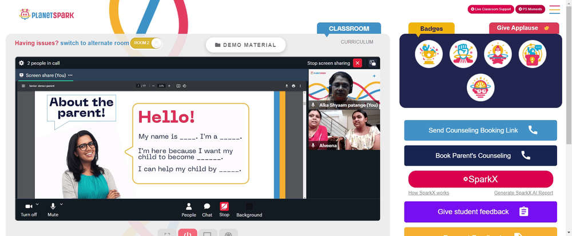Click 'switch to alternate room' text
Image resolution: width=572 pixels, height=236 pixels.
[x=94, y=43]
